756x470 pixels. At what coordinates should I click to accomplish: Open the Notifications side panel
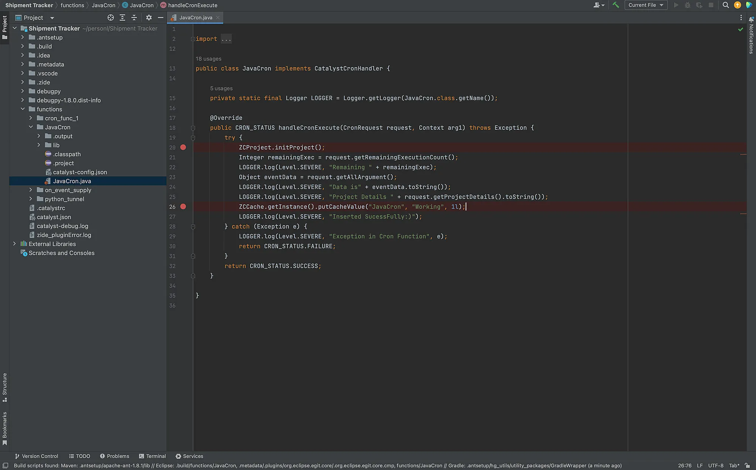coord(751,35)
